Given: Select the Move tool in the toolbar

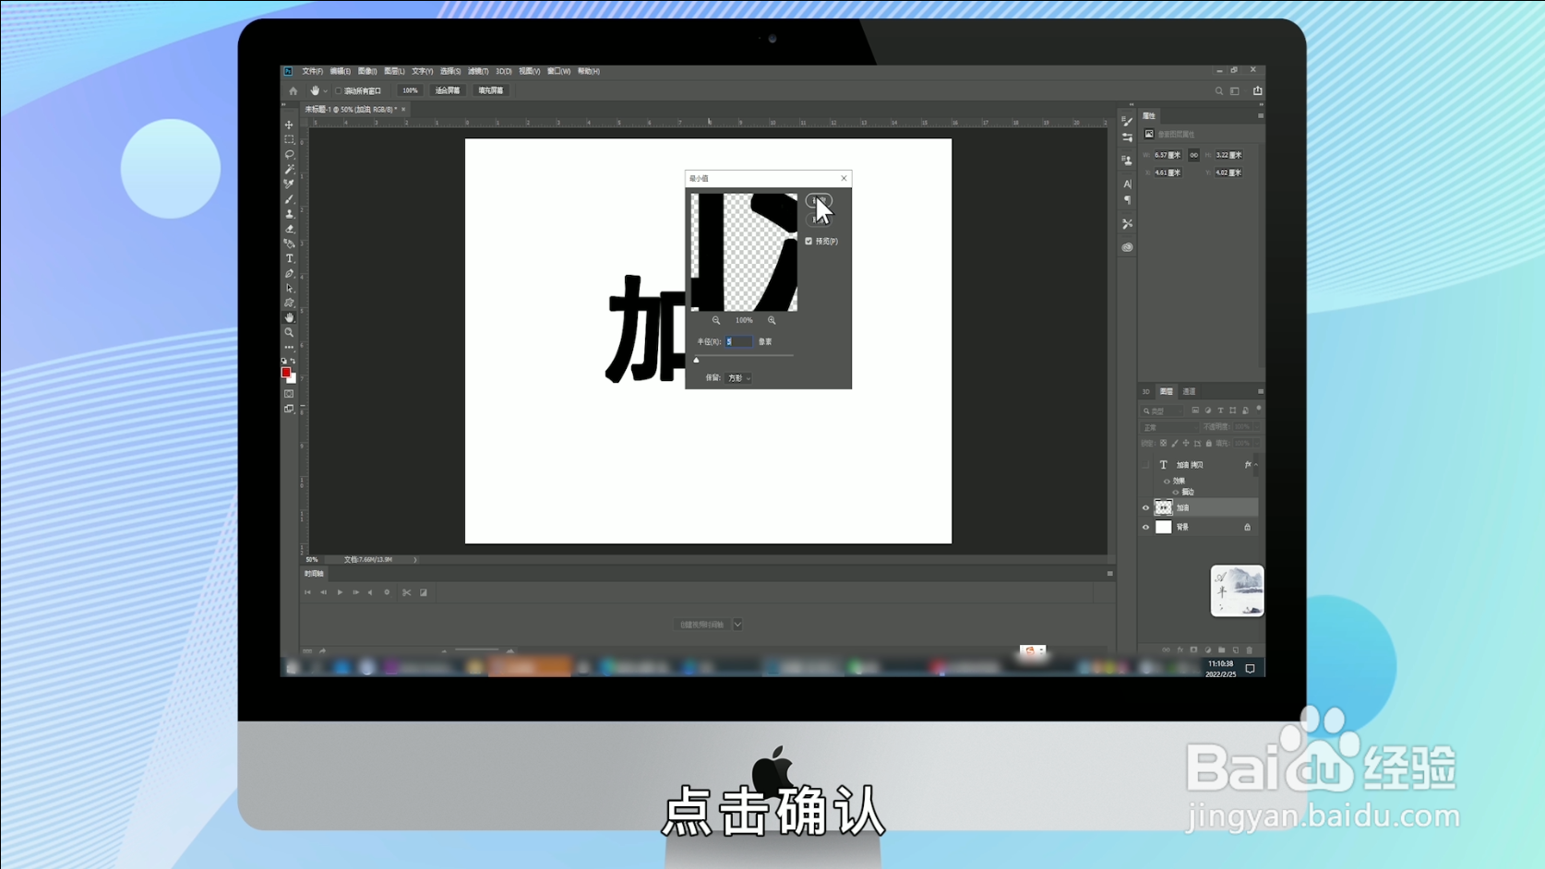Looking at the screenshot, I should click(289, 126).
